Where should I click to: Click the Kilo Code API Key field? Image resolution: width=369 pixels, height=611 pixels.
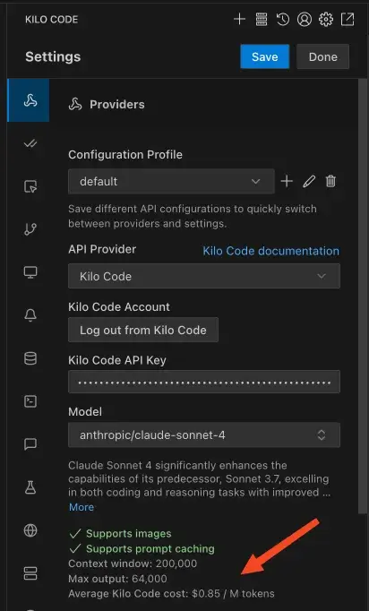pos(204,382)
